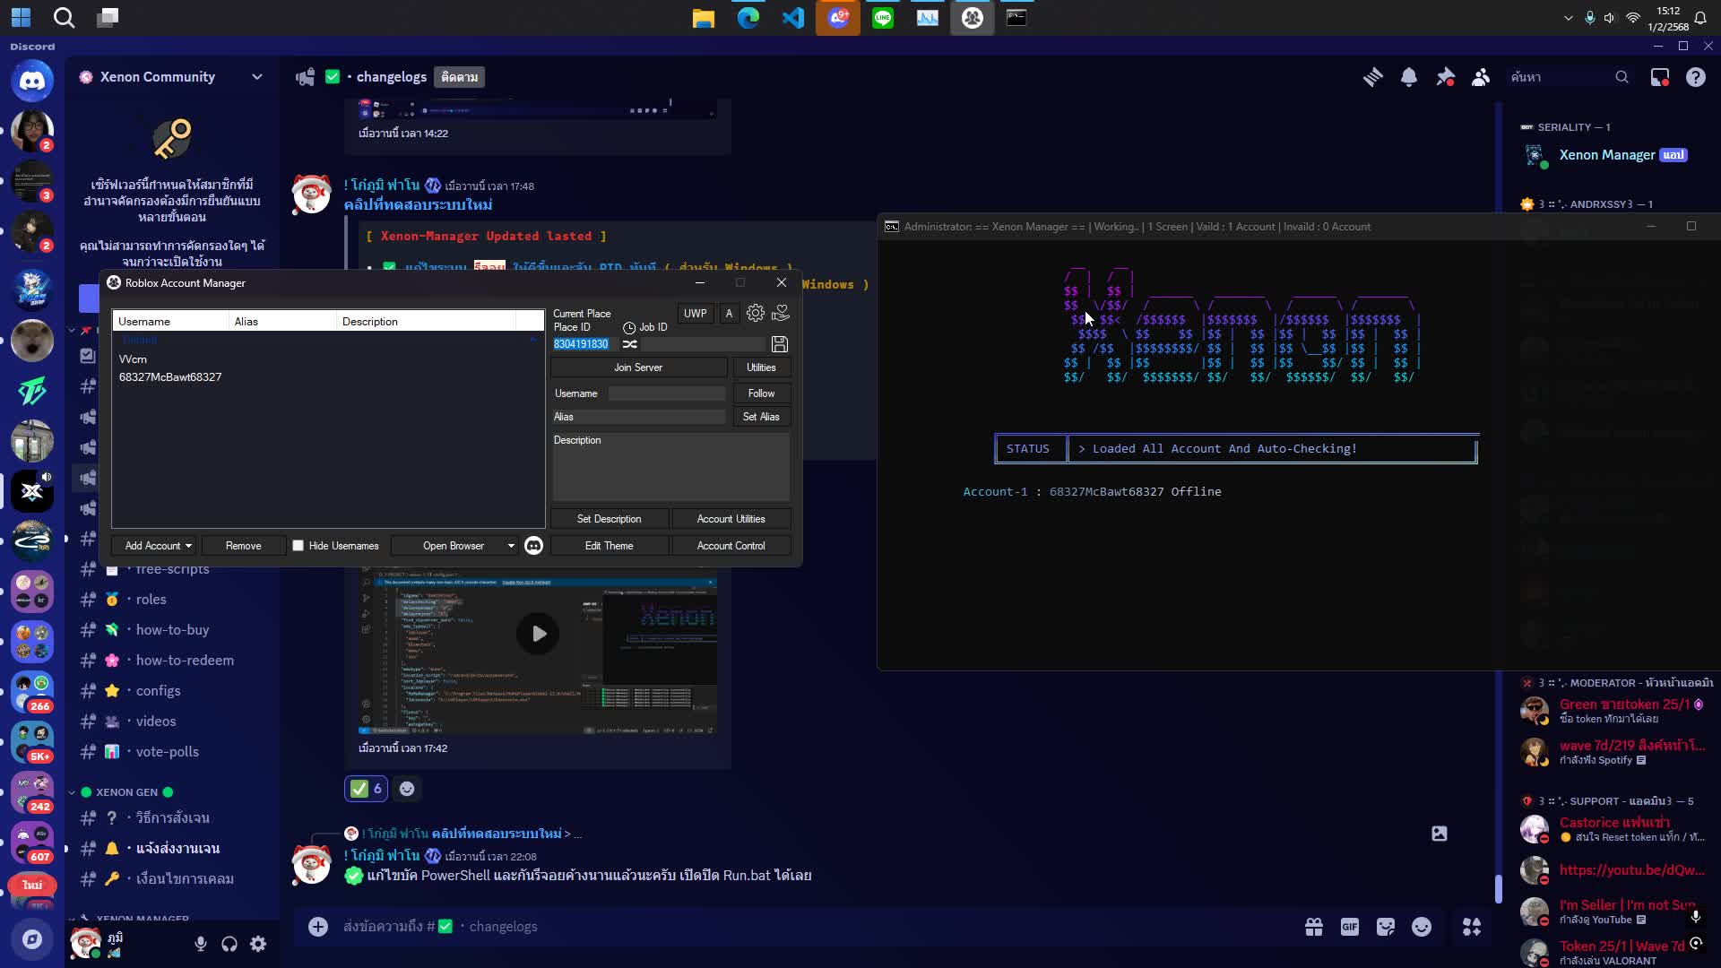Open the Discord inbox icon
The width and height of the screenshot is (1721, 968).
tap(1657, 77)
